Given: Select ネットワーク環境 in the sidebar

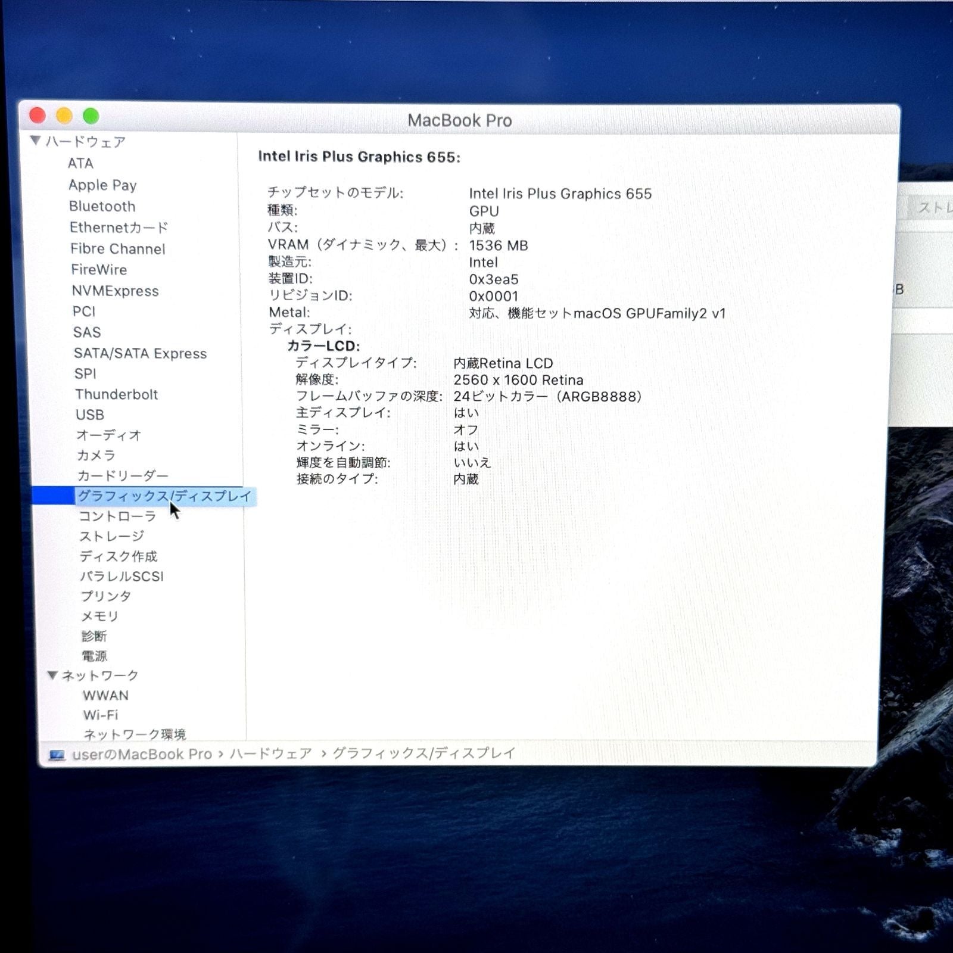Looking at the screenshot, I should [x=135, y=734].
